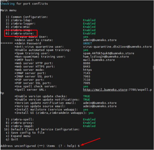Click '+Web server HTTPS port:' label
This screenshot has width=154, height=150.
[x=35, y=67]
